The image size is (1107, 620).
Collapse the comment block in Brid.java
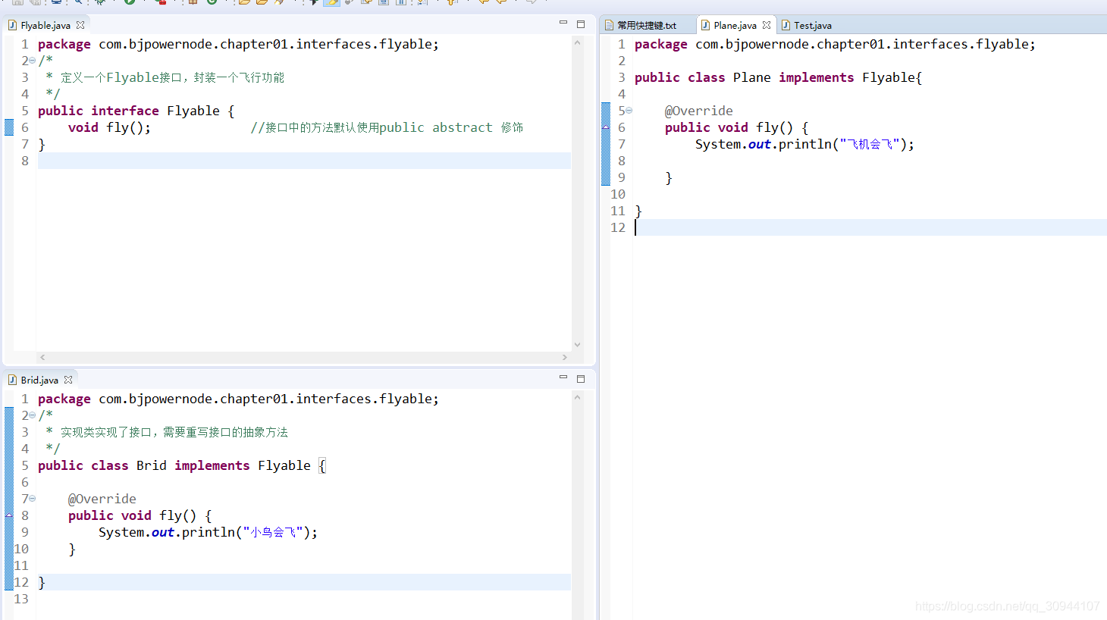click(x=32, y=415)
